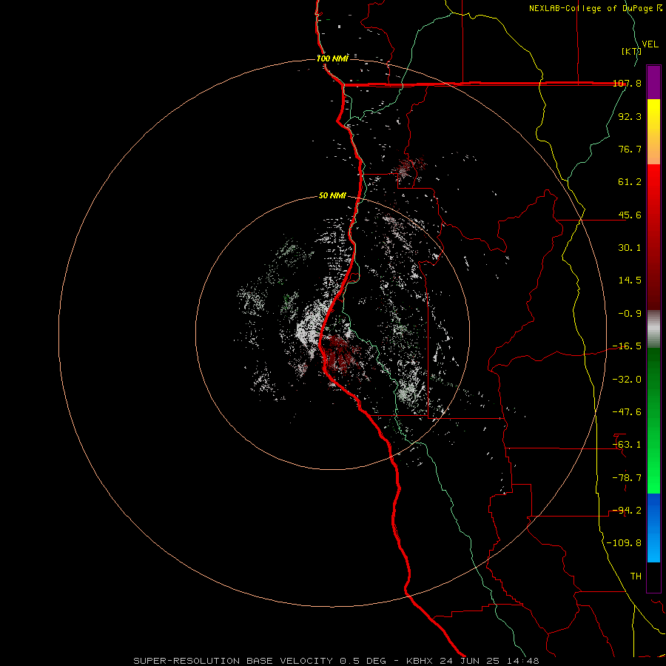The image size is (666, 666).
Task: Click the 61.2 velocity scale value
Action: point(630,182)
